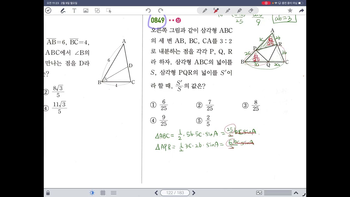The width and height of the screenshot is (350, 197).
Task: Select the Eraser tool
Action: coord(251,11)
